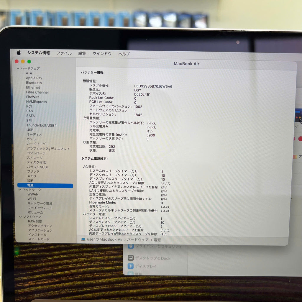Click full charge capacity value 3930

click(x=151, y=135)
